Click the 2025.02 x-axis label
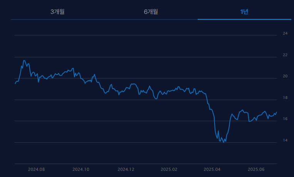This screenshot has height=177, width=294. tap(169, 169)
